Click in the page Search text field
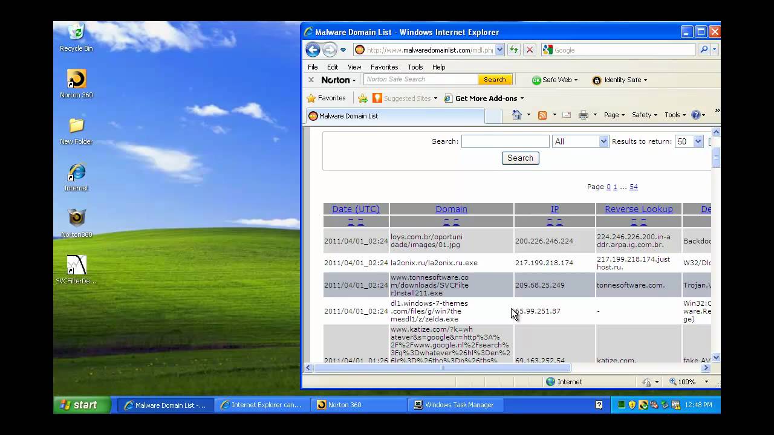774x435 pixels. (x=505, y=141)
